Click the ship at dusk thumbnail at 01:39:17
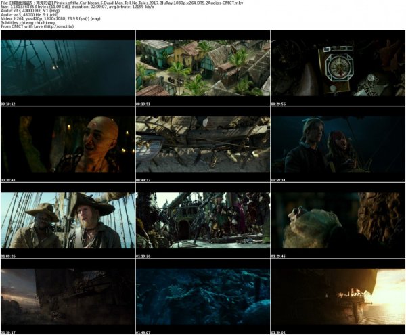The image size is (406, 335). pos(68,298)
